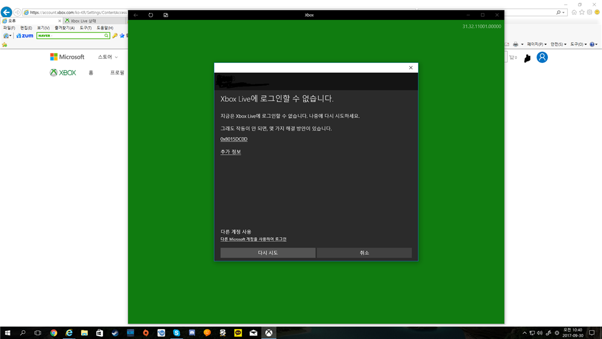The width and height of the screenshot is (602, 339).
Task: Click the Internet Explorer home icon
Action: point(574,12)
